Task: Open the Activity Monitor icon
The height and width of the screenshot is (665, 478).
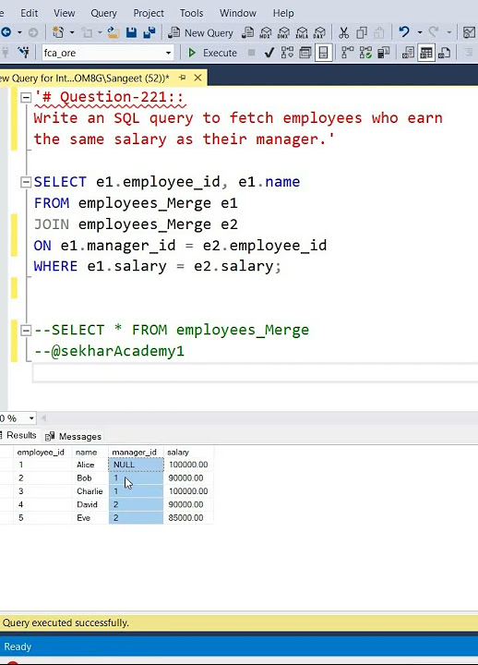Action: tap(469, 32)
